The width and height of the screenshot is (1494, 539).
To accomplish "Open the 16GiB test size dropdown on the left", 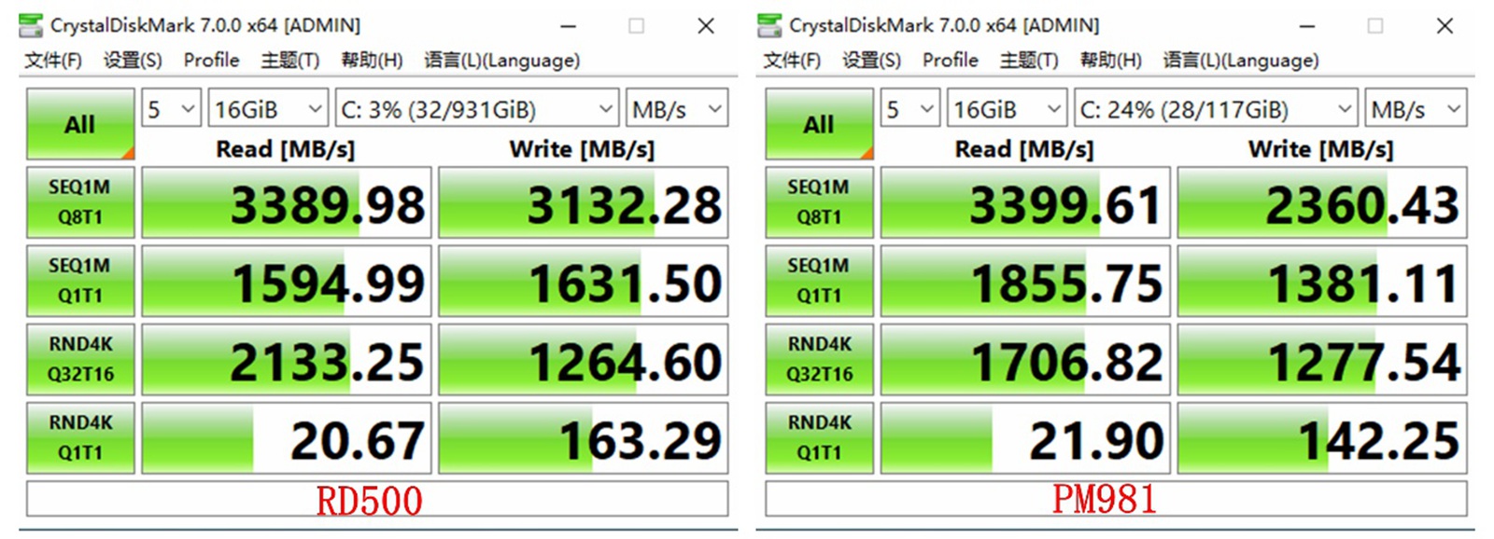I will pyautogui.click(x=267, y=109).
